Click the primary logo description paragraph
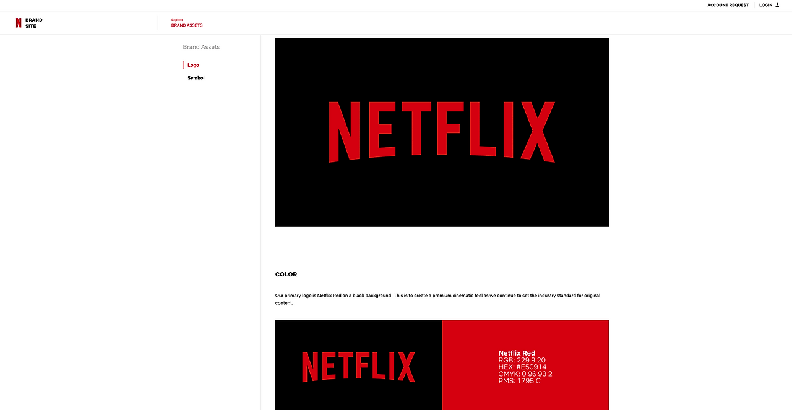The image size is (792, 410). click(x=437, y=299)
